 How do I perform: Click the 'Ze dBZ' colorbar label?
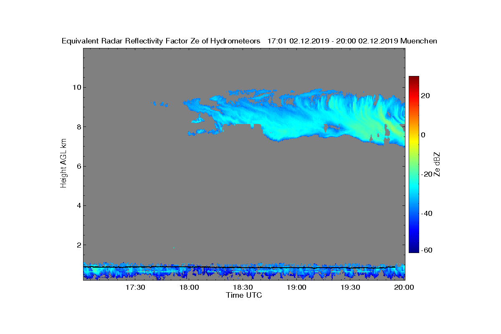437,164
